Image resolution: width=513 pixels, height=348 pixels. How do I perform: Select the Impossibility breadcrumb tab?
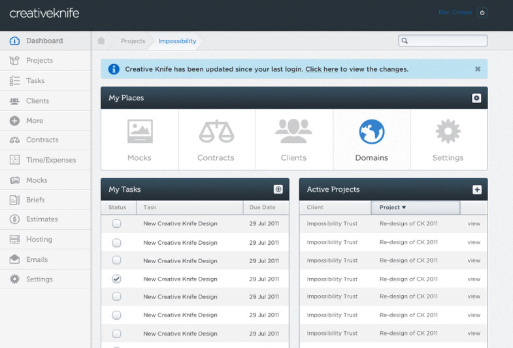click(x=177, y=41)
